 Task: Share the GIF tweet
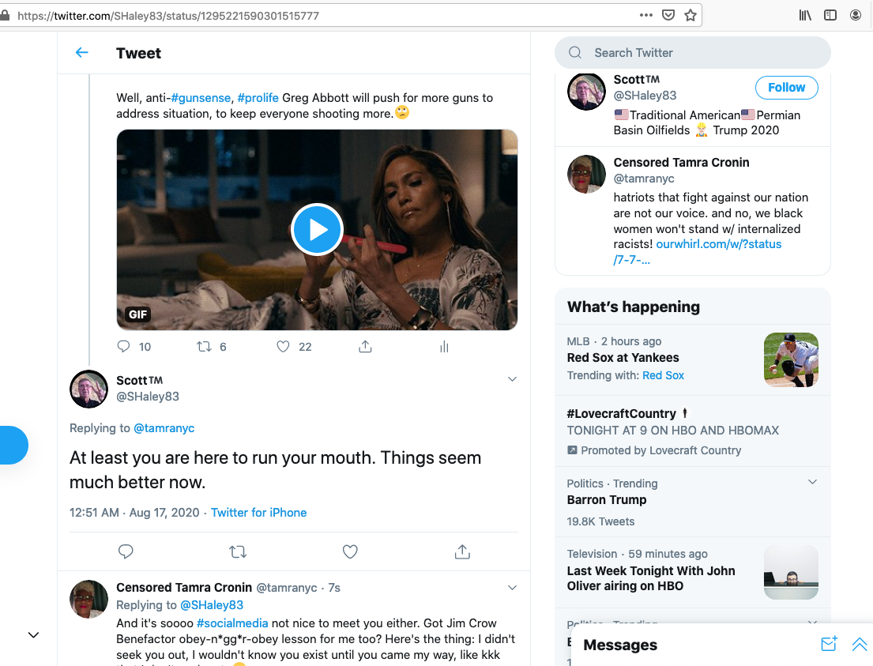coord(365,346)
